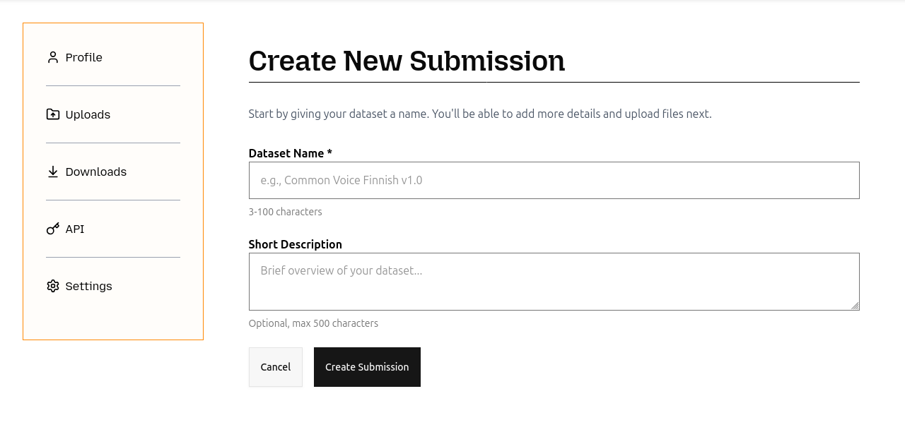
Task: Open the Downloads sidebar label
Action: (96, 172)
